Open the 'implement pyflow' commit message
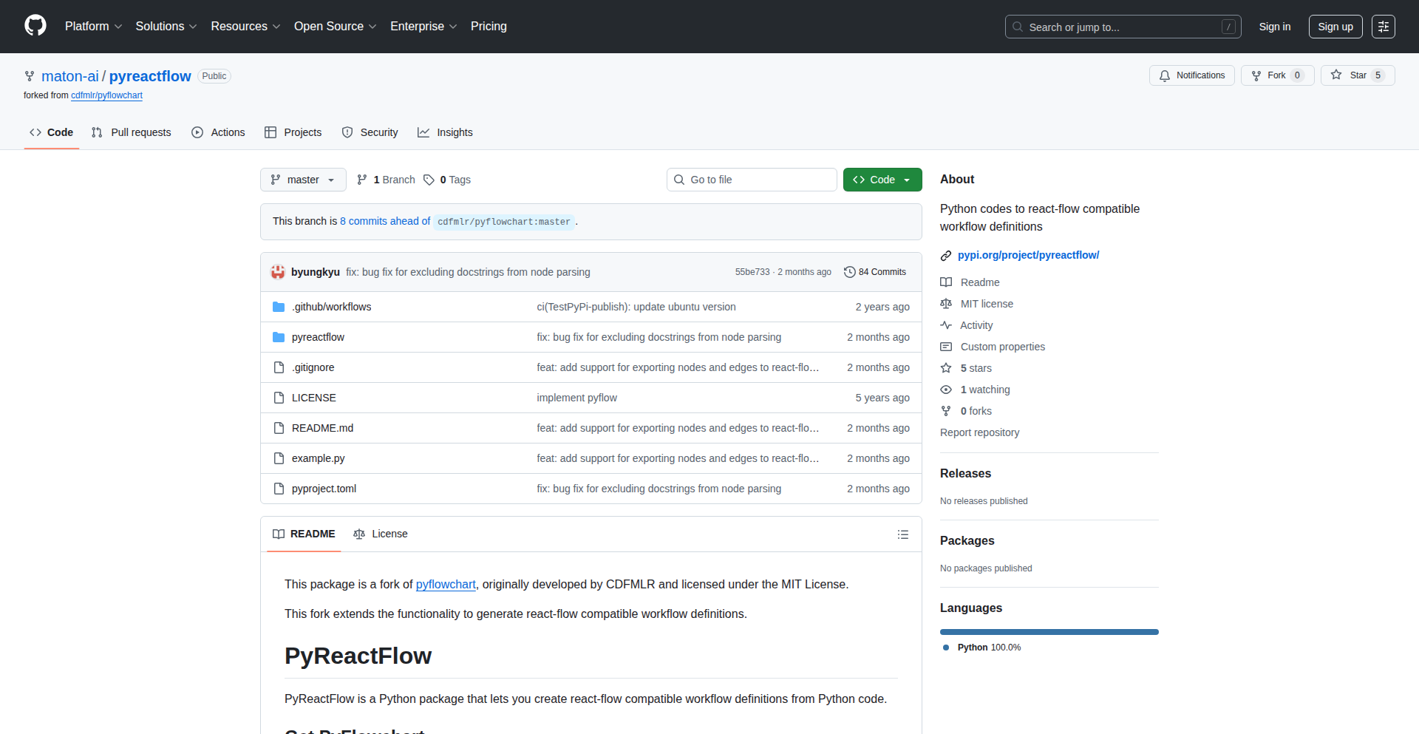The height and width of the screenshot is (734, 1419). 576,398
